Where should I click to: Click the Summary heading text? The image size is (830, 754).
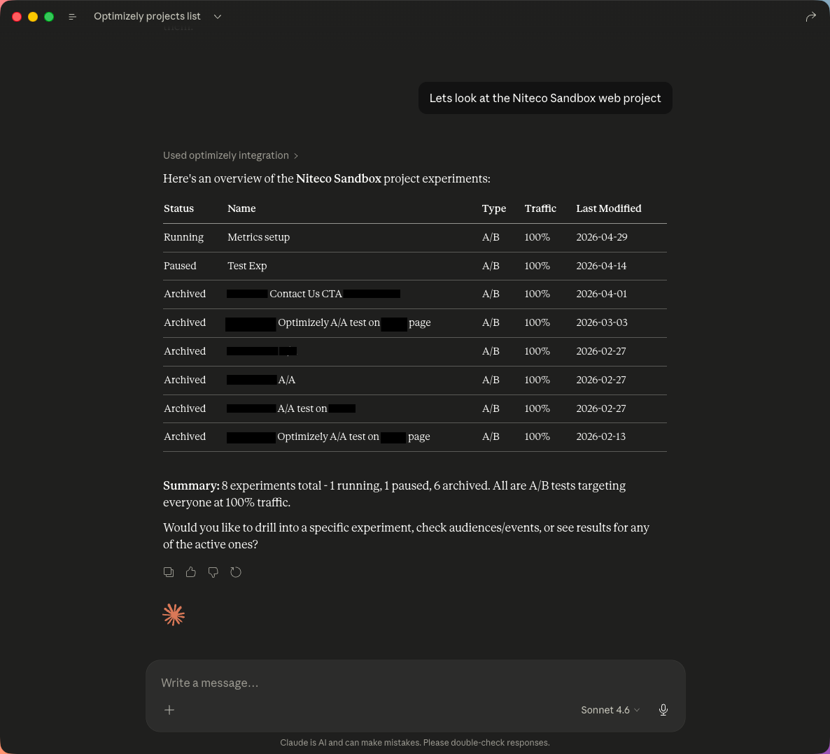point(191,485)
